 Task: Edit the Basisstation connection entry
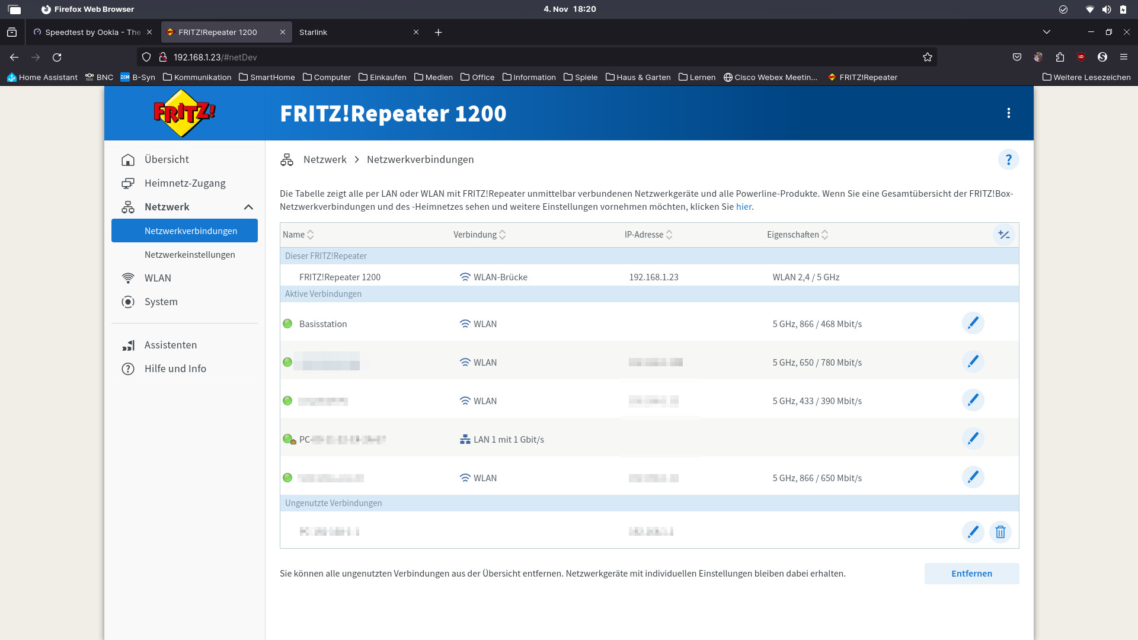tap(973, 324)
